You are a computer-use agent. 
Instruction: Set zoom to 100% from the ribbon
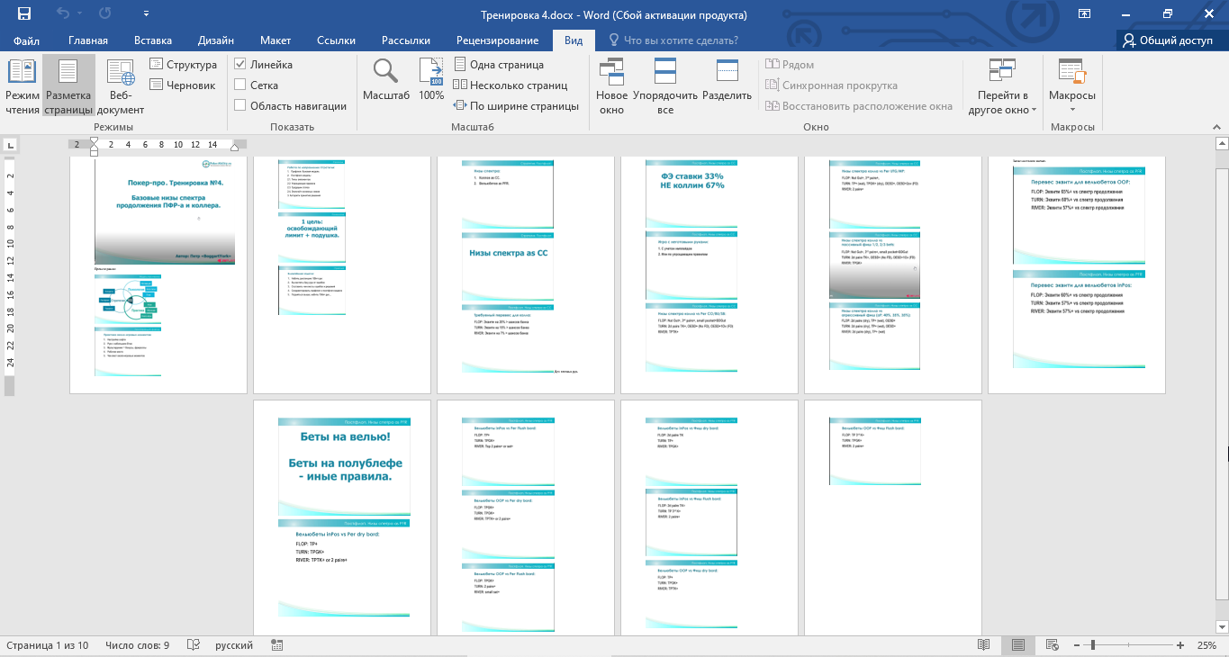coord(431,79)
